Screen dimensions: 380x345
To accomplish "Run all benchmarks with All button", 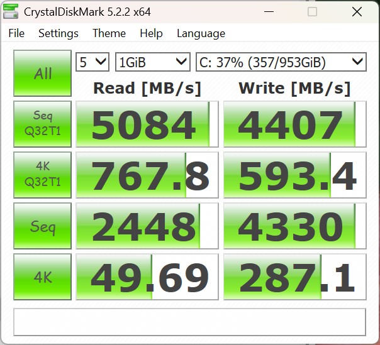I will pos(42,73).
